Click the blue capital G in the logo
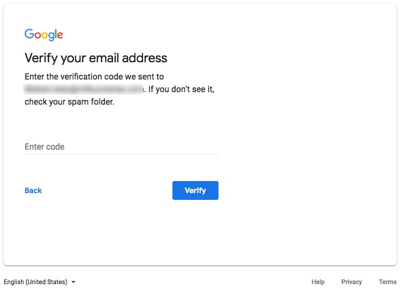The image size is (404, 293). coord(28,34)
